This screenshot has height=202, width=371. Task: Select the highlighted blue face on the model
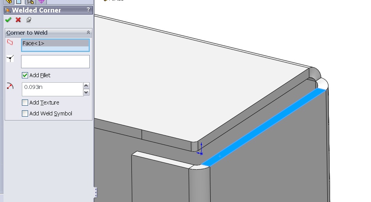[264, 127]
